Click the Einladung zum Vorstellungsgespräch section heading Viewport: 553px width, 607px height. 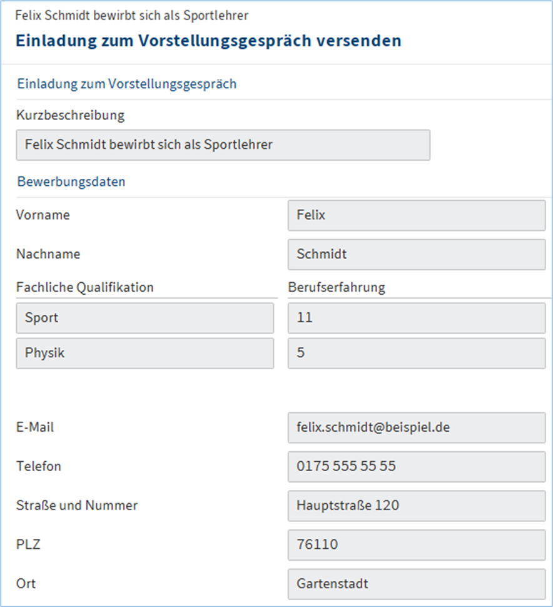[x=126, y=84]
